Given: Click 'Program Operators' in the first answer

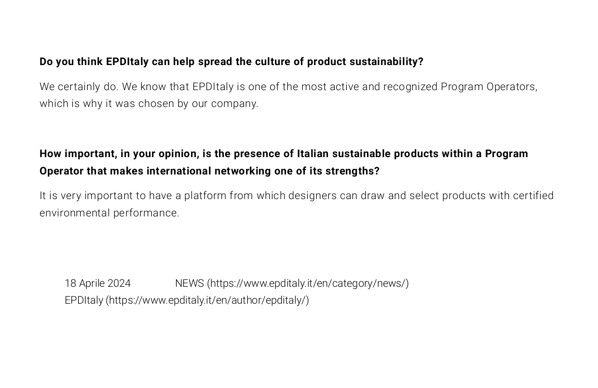Looking at the screenshot, I should point(488,87).
